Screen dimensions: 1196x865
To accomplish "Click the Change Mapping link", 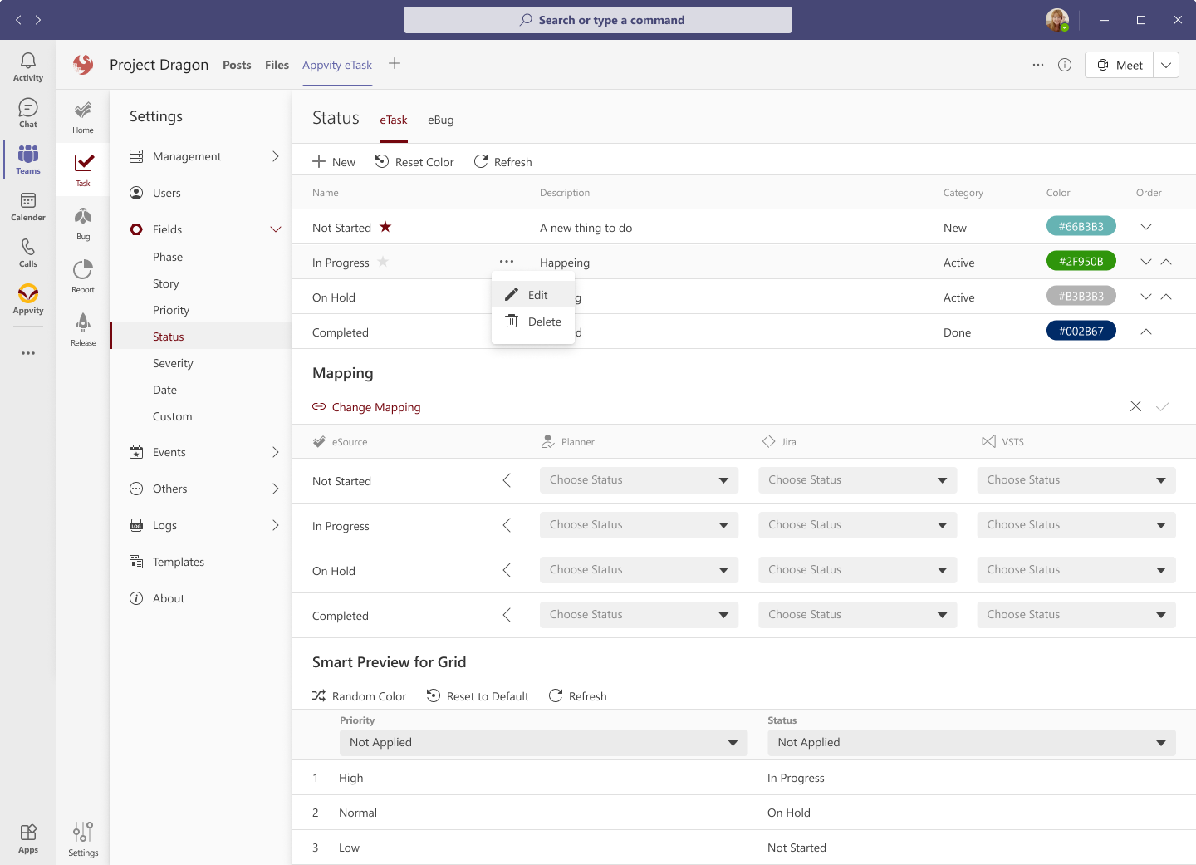I will (x=366, y=407).
